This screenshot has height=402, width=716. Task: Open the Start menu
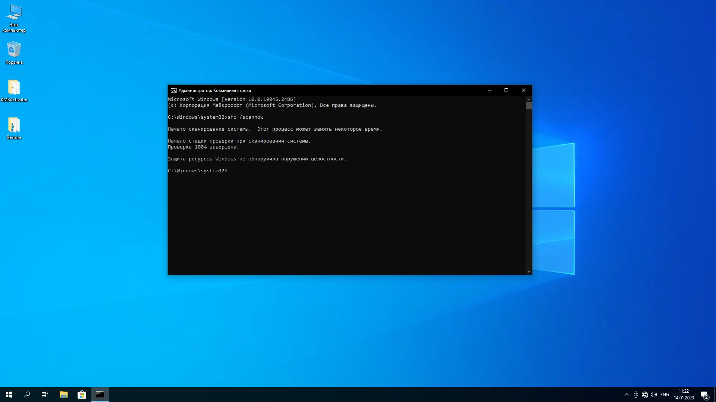click(x=8, y=394)
